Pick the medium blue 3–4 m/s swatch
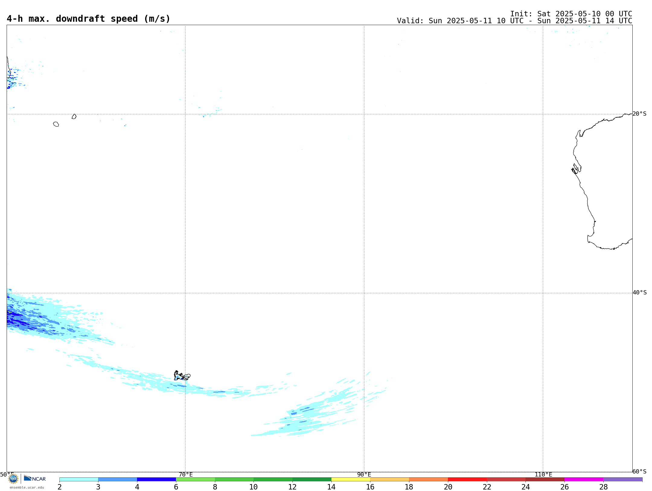The height and width of the screenshot is (491, 652). coord(118,480)
